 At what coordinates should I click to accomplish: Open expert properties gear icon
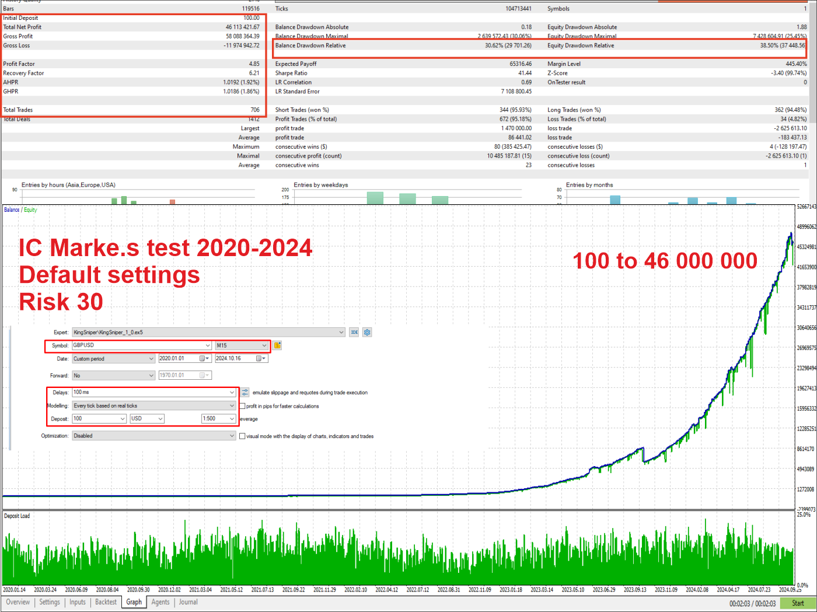(x=367, y=332)
